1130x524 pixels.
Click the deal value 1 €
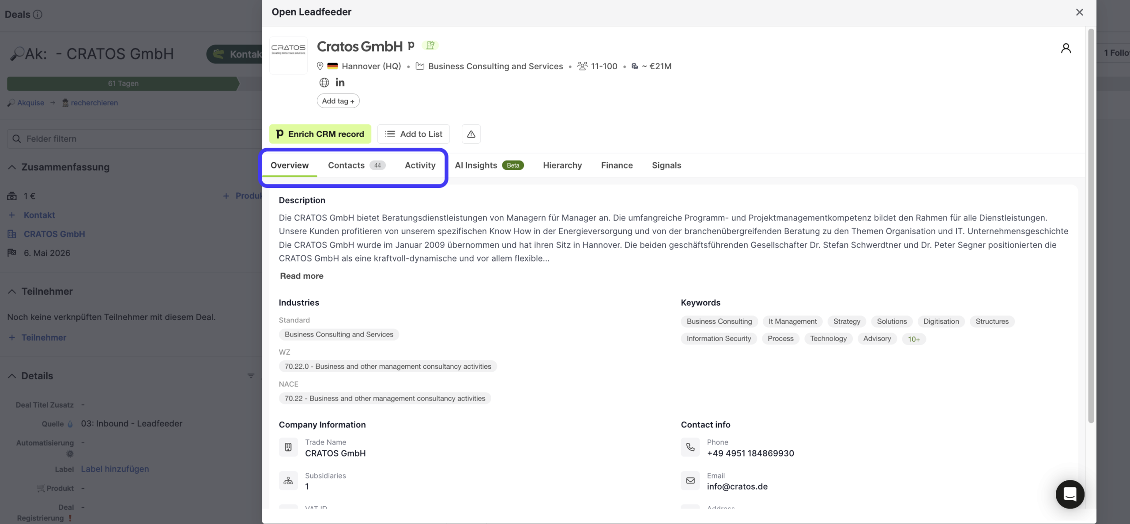tap(30, 196)
